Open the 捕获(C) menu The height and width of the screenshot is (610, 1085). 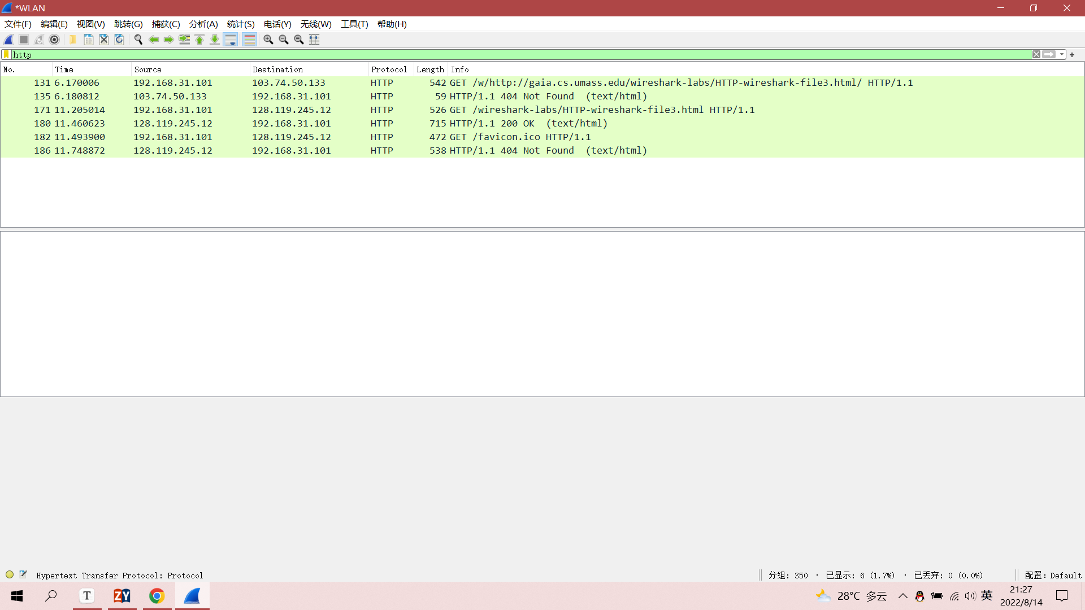(x=166, y=24)
